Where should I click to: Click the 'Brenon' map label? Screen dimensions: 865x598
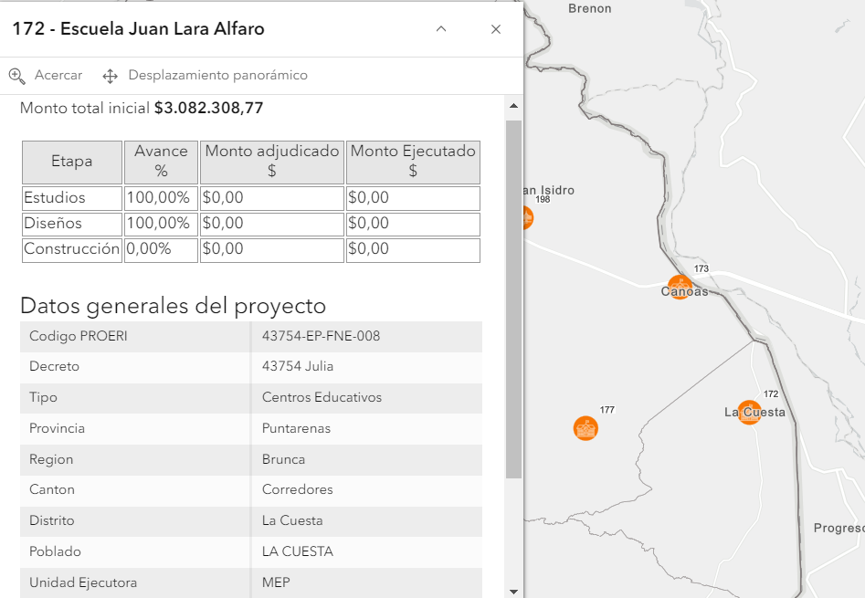[x=590, y=8]
